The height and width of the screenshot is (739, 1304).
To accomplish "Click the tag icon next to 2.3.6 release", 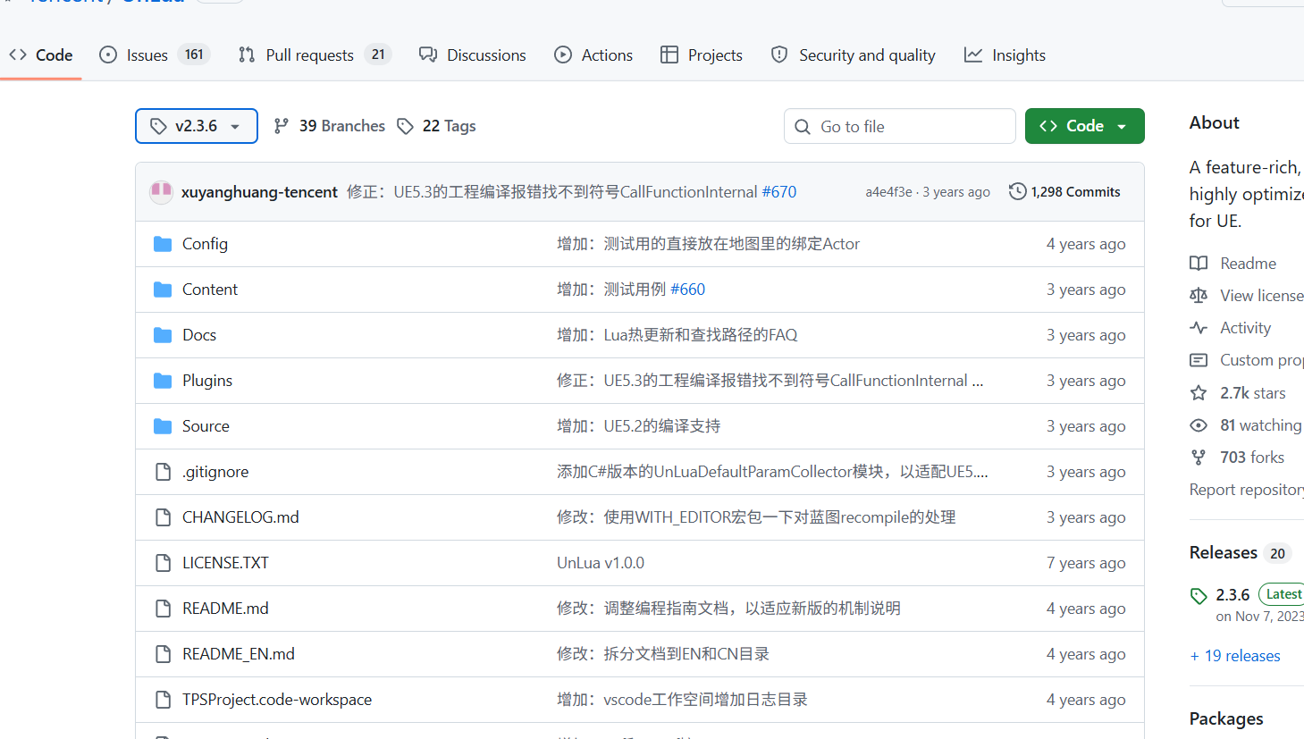I will point(1199,596).
